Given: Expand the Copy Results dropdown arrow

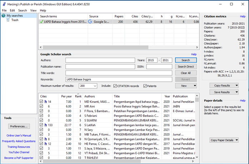Looking at the screenshot, I should (x=236, y=85).
